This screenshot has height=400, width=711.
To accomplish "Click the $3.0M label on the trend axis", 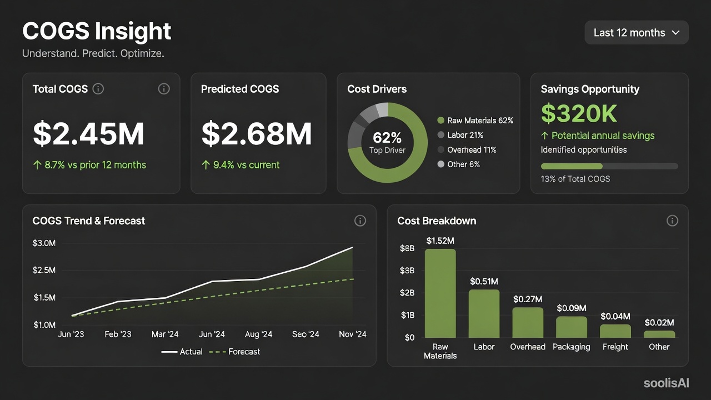I will (x=44, y=243).
